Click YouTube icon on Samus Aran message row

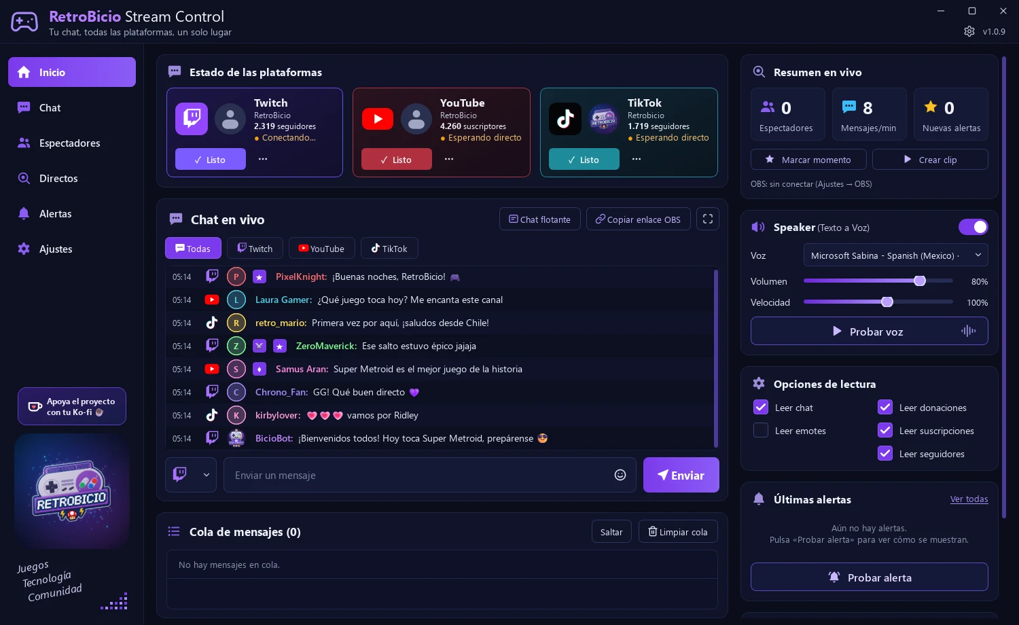[212, 369]
